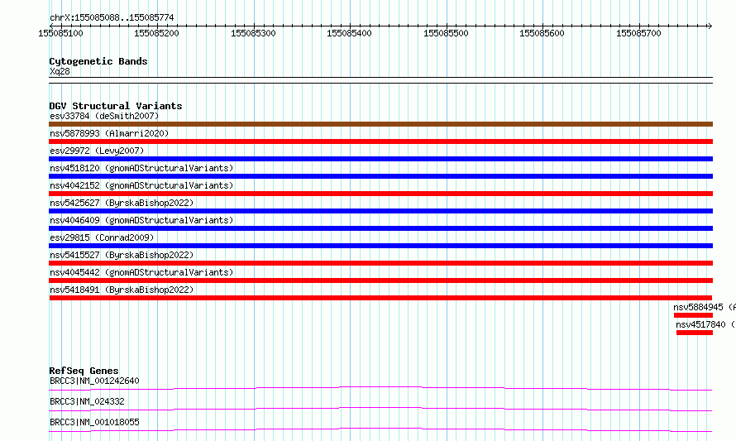Select nsv4518120 (gnomADStructuralVariants) label
Screen dimensions: 736x441
tap(141, 168)
